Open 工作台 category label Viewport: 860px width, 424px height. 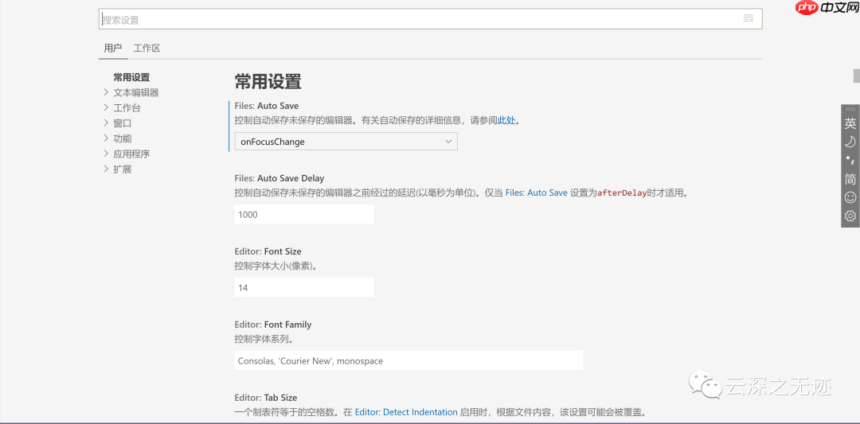coord(127,108)
